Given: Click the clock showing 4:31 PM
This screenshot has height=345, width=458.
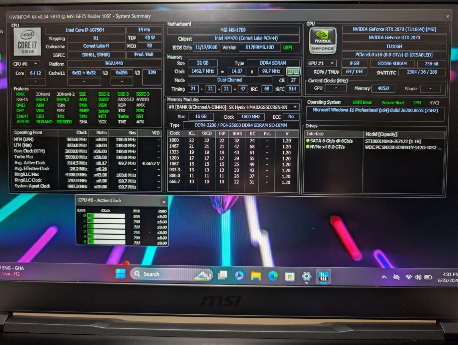Looking at the screenshot, I should pos(450,275).
